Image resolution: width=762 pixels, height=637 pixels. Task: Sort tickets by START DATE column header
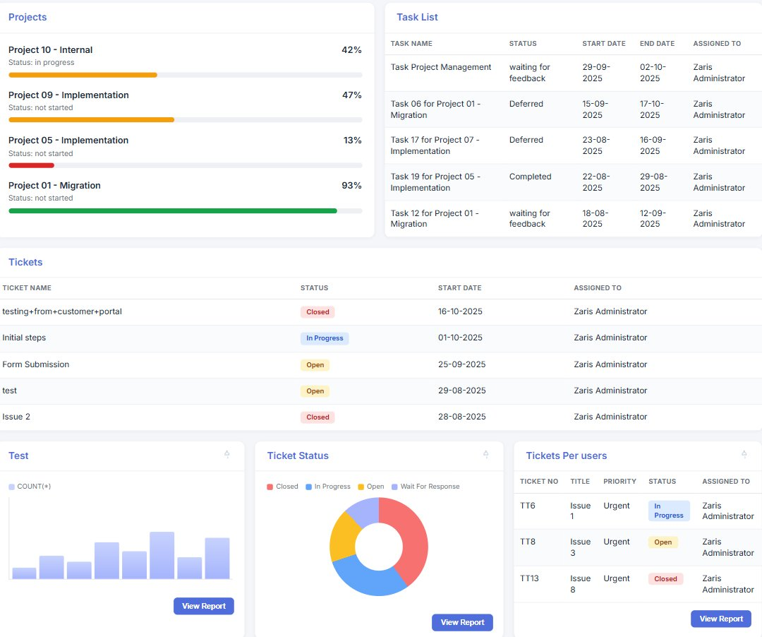pos(460,288)
